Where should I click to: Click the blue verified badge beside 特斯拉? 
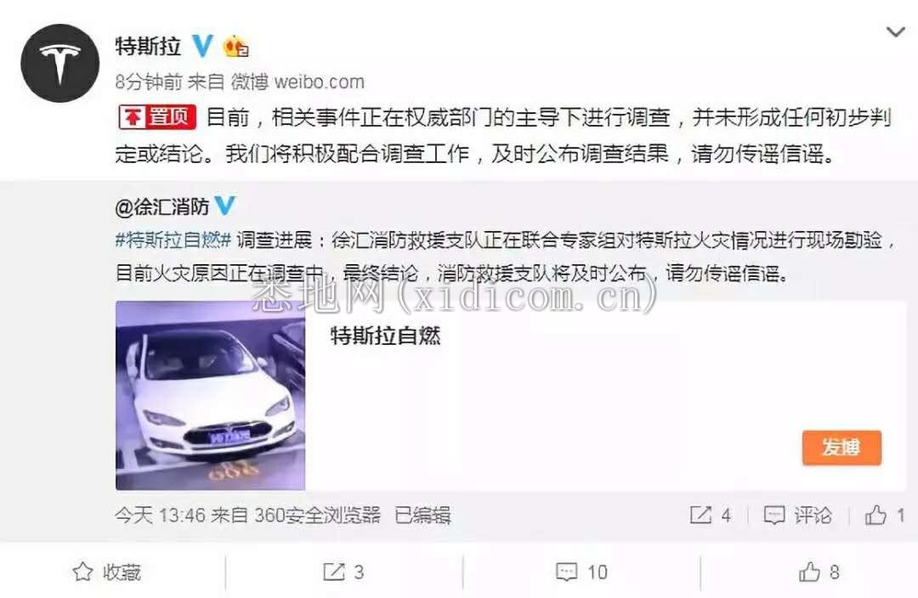202,46
